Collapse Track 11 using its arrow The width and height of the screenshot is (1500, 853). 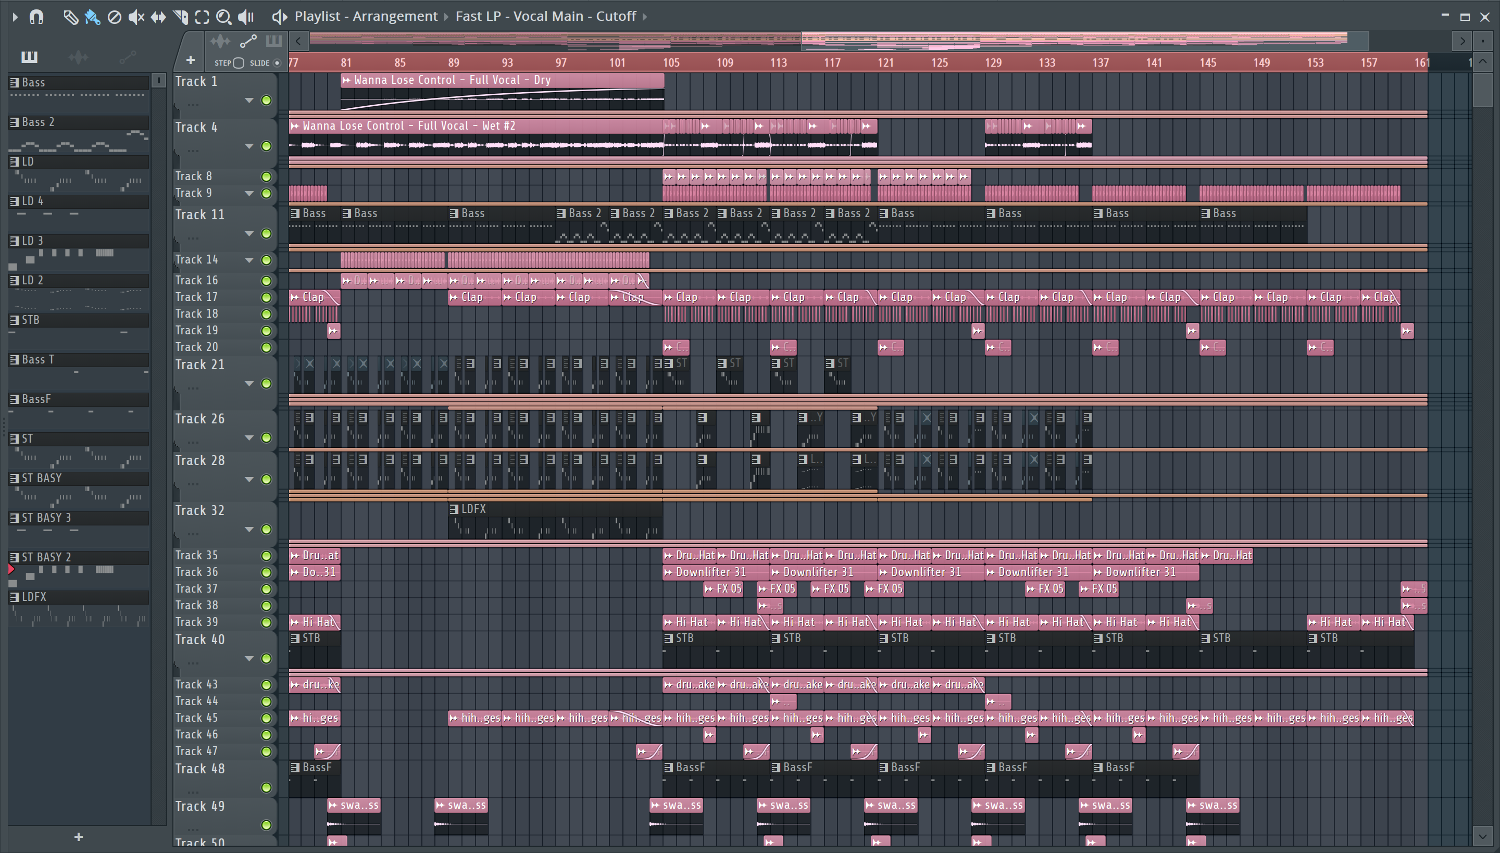click(x=249, y=234)
